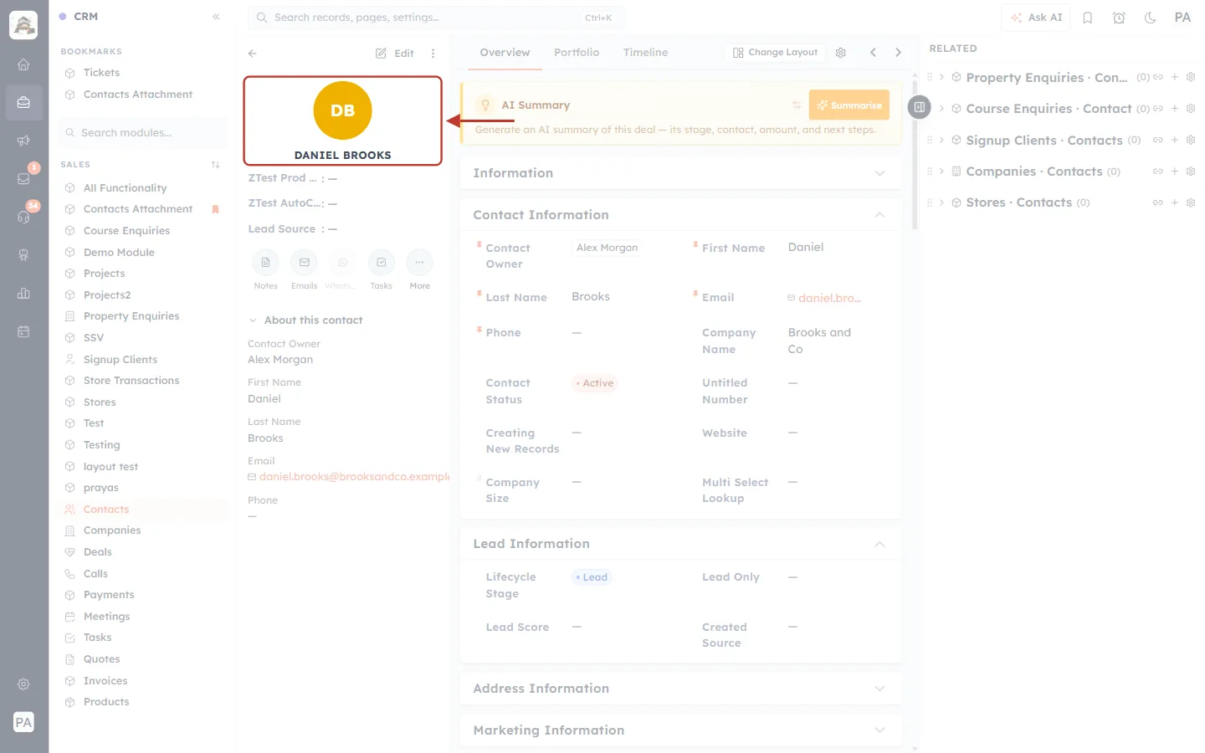
Task: Click the Ask AI button
Action: (1036, 18)
